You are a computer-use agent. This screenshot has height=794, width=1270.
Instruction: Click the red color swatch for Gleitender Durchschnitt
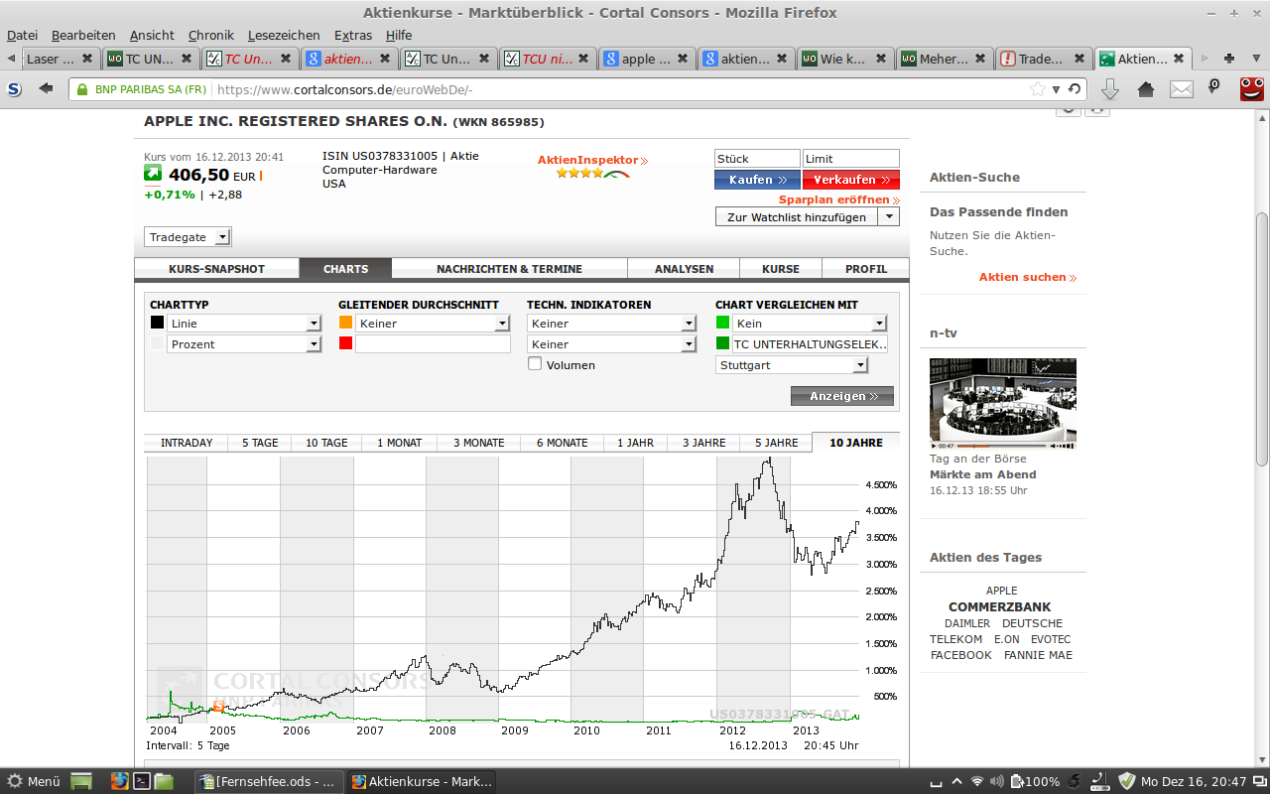tap(346, 343)
